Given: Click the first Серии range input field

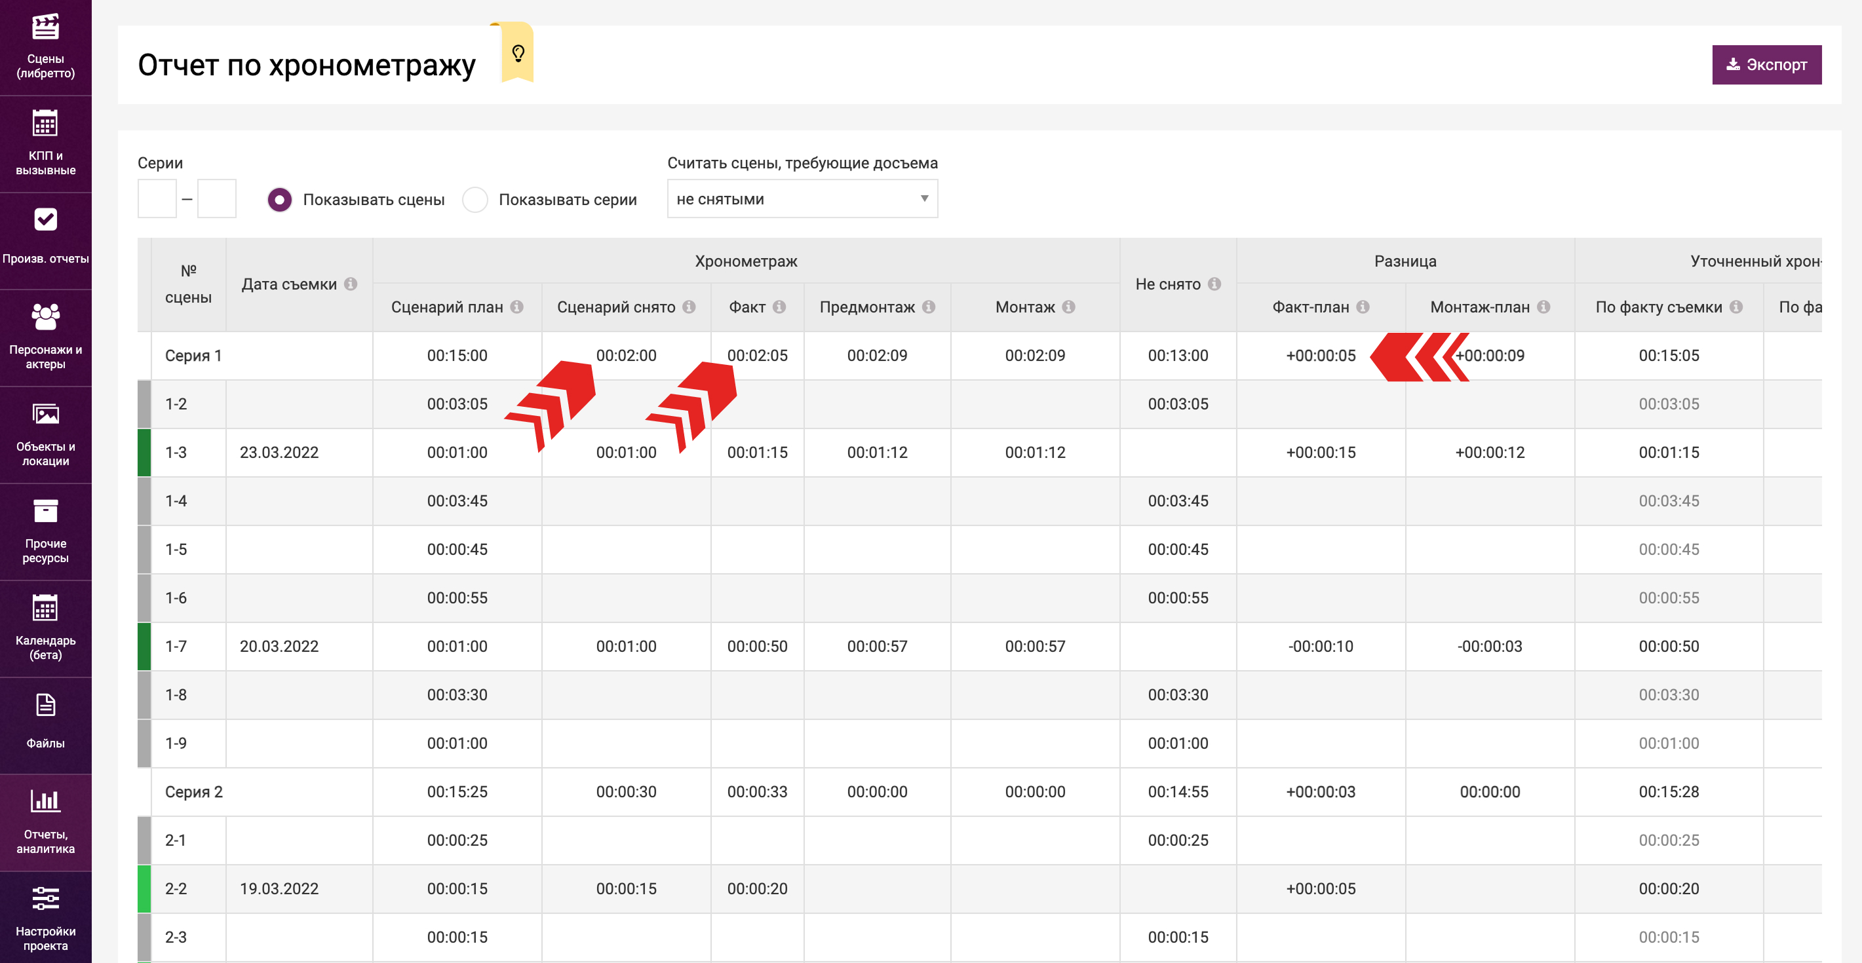Looking at the screenshot, I should coord(157,198).
